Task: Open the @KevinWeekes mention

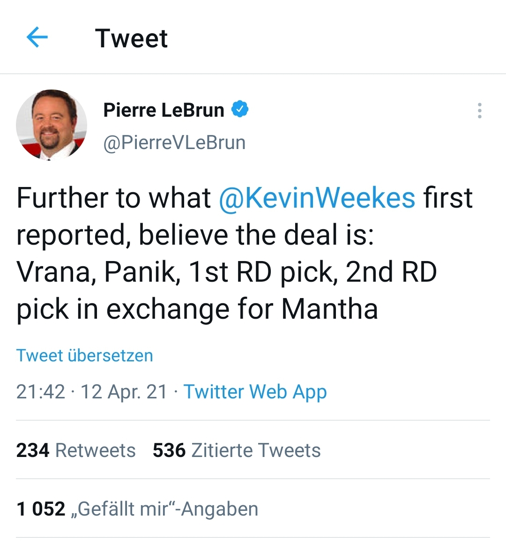Action: point(317,198)
